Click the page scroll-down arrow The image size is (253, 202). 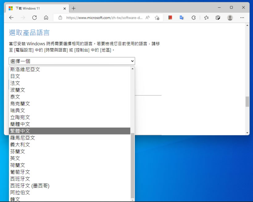(247, 133)
